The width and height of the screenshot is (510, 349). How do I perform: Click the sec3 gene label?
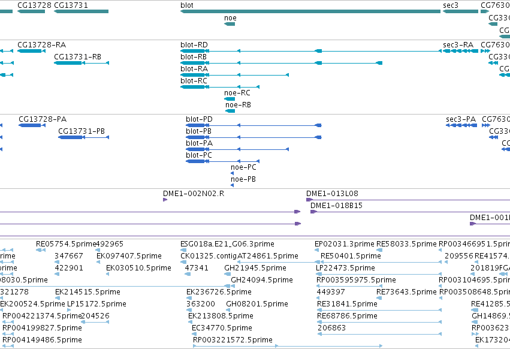451,5
